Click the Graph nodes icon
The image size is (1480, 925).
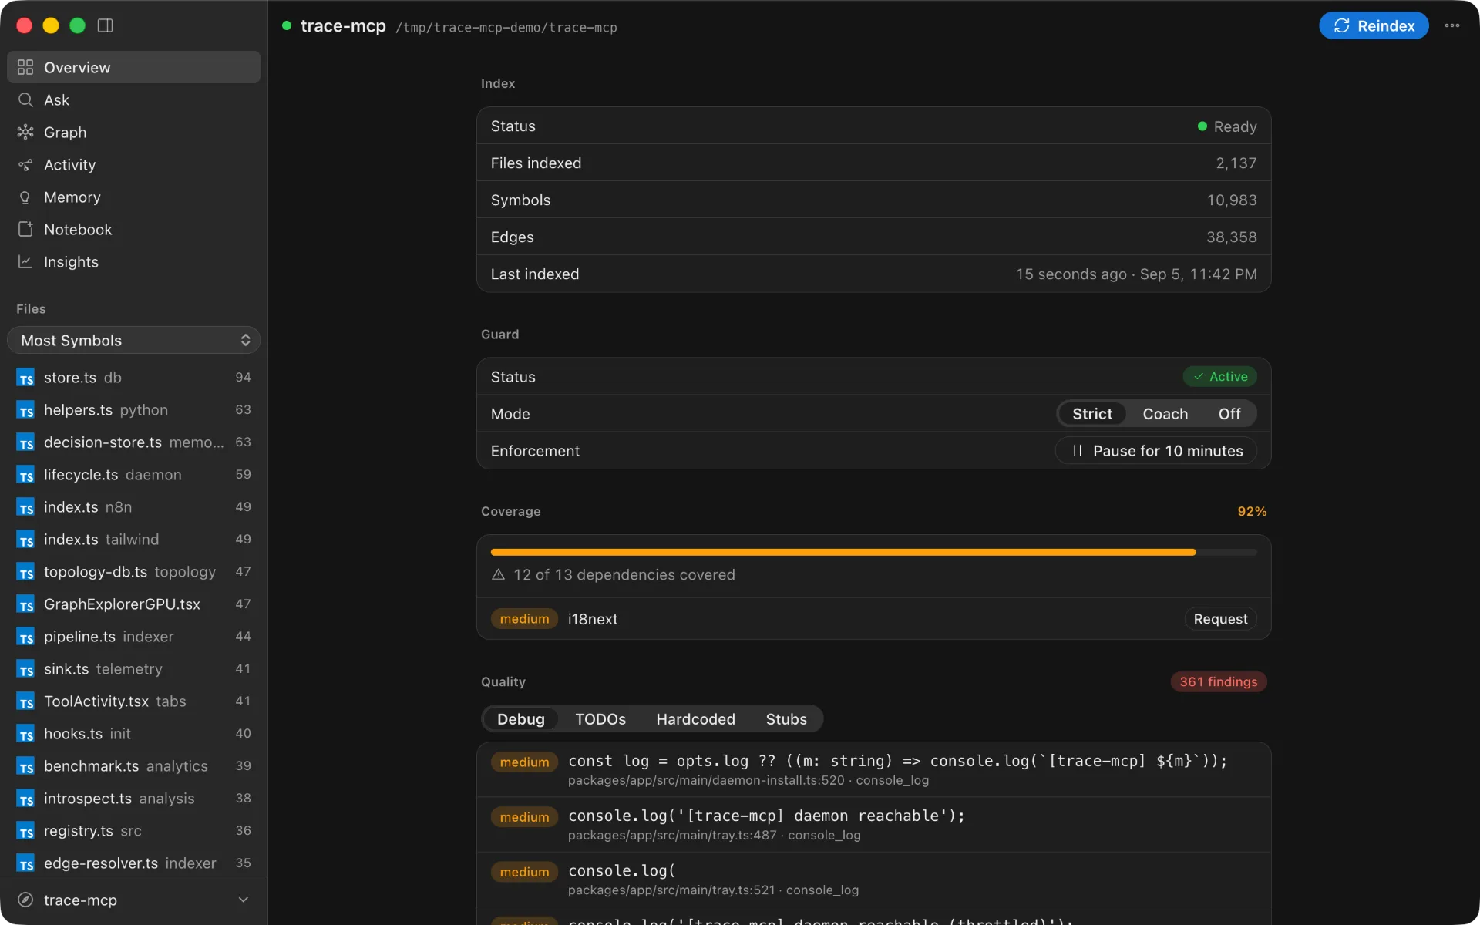coord(25,132)
